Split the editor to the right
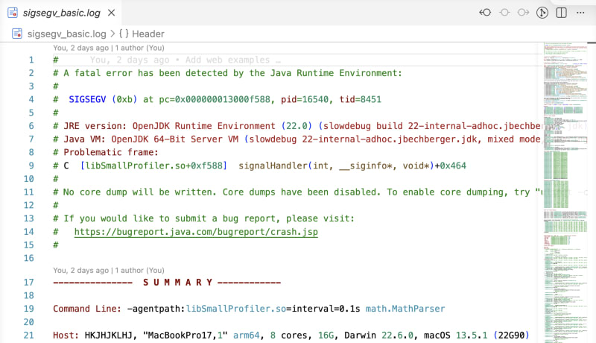Image resolution: width=596 pixels, height=343 pixels. (x=561, y=13)
